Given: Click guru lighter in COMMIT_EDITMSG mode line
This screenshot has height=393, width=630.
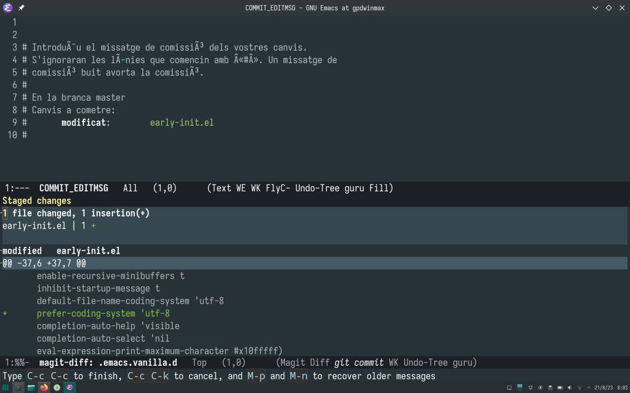Looking at the screenshot, I should pyautogui.click(x=354, y=188).
